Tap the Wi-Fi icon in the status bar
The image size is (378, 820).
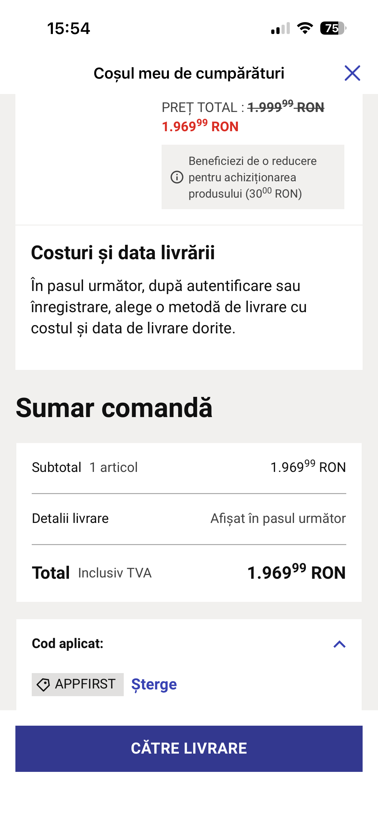(x=305, y=28)
